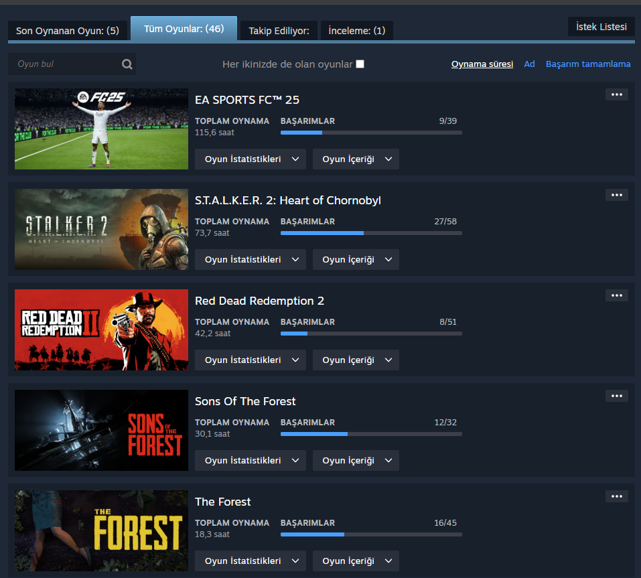Expand Oyun İçeriği for Sons Of The Forest

[356, 460]
